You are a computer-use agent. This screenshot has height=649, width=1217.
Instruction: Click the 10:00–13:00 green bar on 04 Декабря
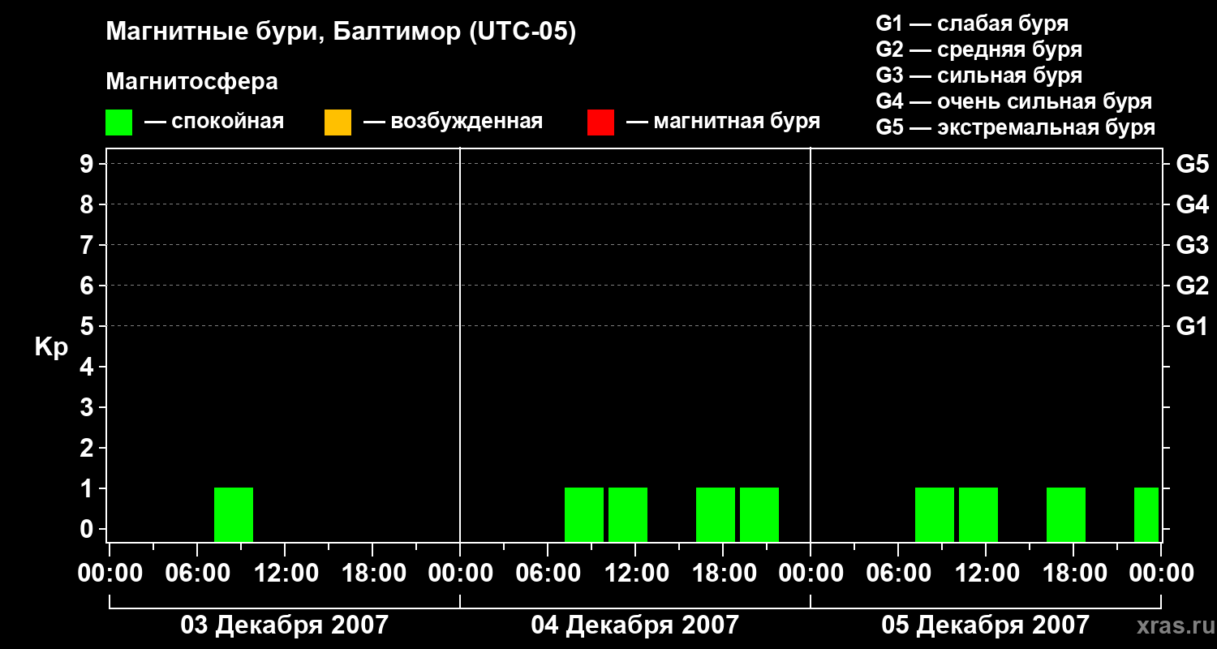(x=628, y=514)
